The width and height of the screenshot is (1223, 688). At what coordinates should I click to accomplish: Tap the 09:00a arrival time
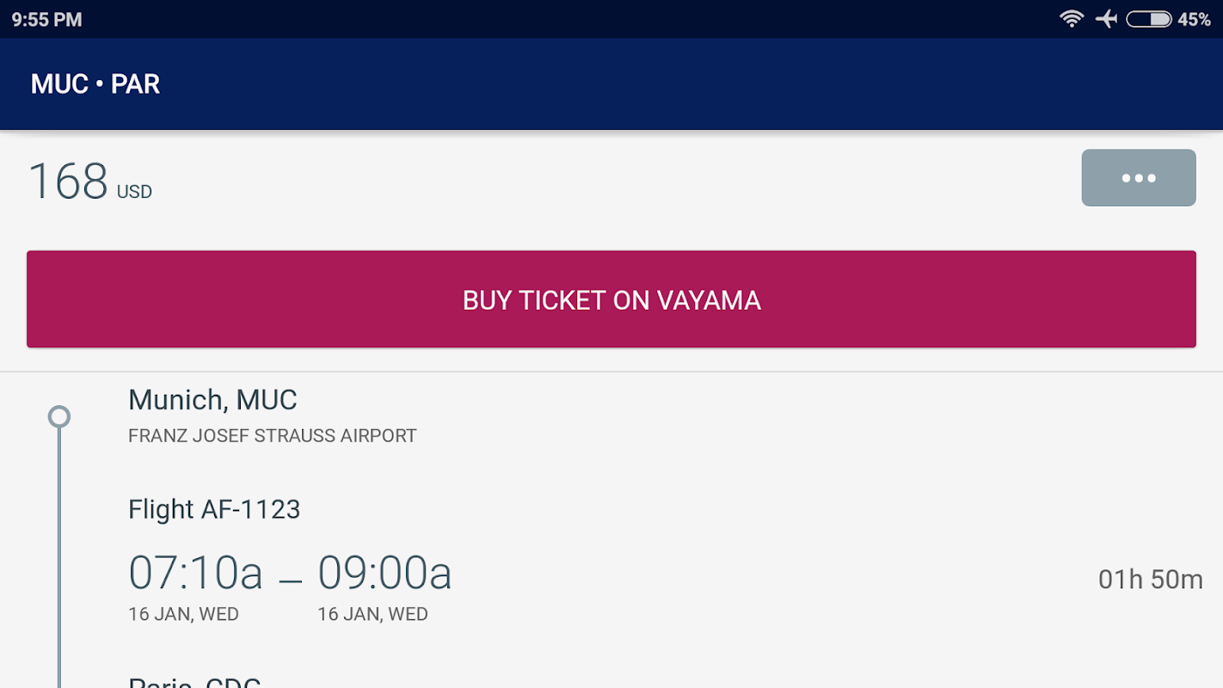pos(384,573)
